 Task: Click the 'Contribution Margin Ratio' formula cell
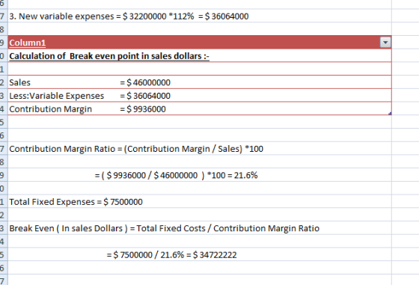pos(200,149)
